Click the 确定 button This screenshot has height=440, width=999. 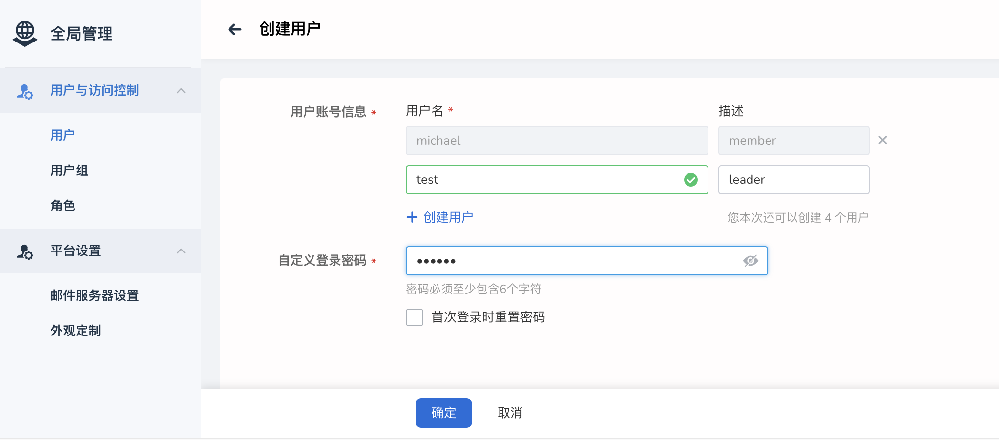444,413
